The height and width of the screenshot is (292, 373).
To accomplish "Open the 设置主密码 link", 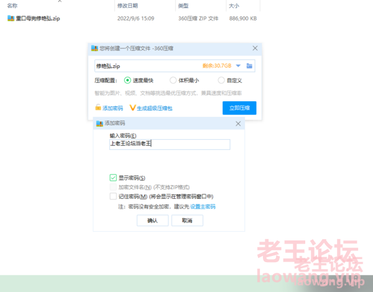I will [203, 206].
